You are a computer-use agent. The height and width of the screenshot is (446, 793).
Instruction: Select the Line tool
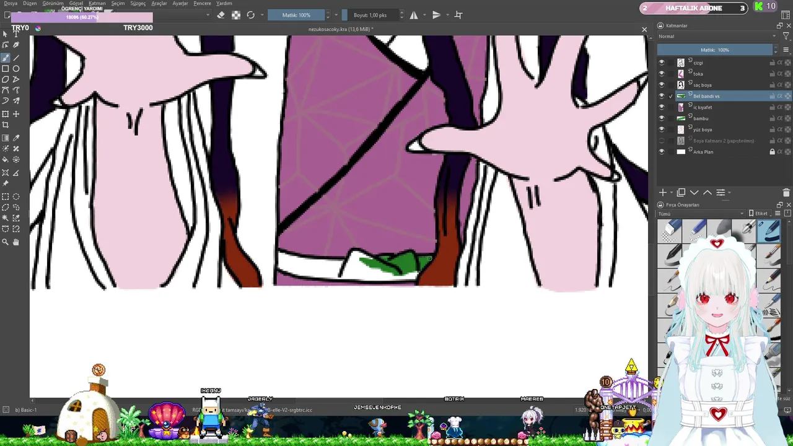(x=16, y=58)
